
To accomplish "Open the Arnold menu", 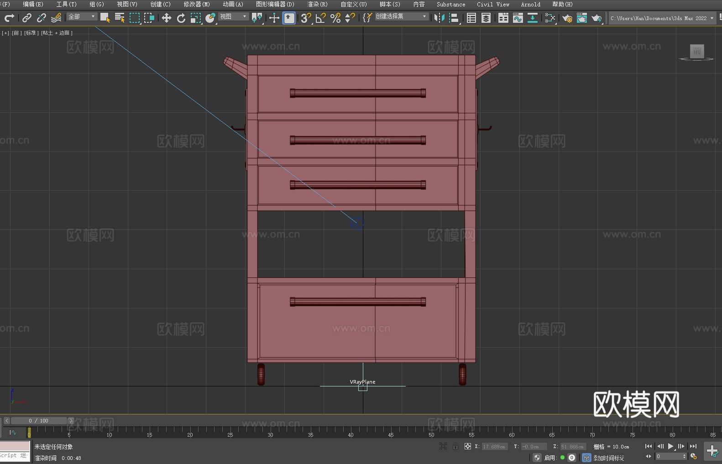I will click(x=531, y=4).
